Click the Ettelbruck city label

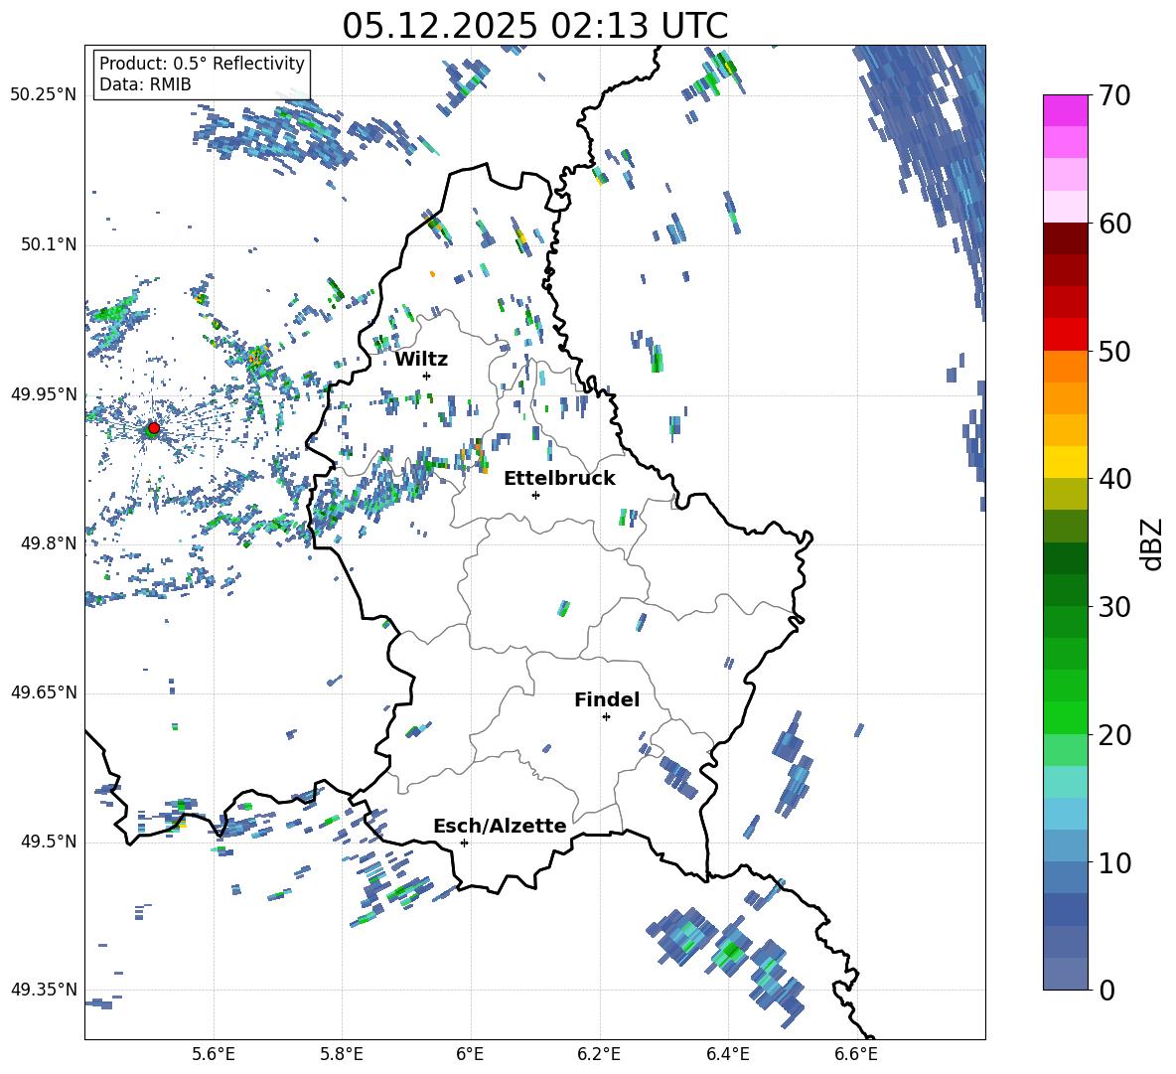point(559,479)
